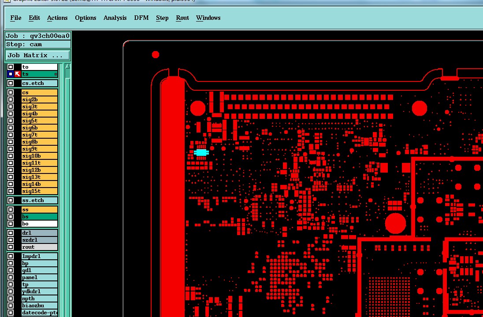
Task: Check the sig3t layer box
Action: [x=11, y=107]
